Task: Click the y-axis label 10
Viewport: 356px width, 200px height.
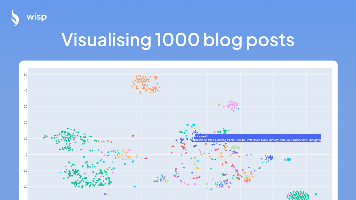Action: click(x=26, y=139)
